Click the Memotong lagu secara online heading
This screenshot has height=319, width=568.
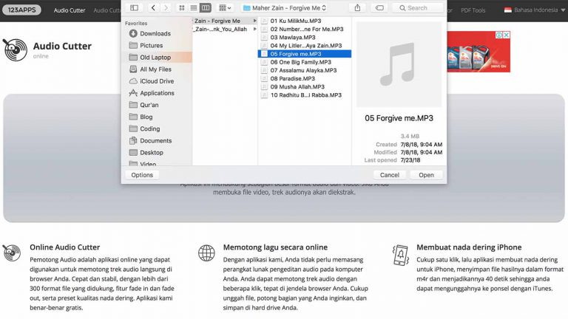pyautogui.click(x=275, y=247)
